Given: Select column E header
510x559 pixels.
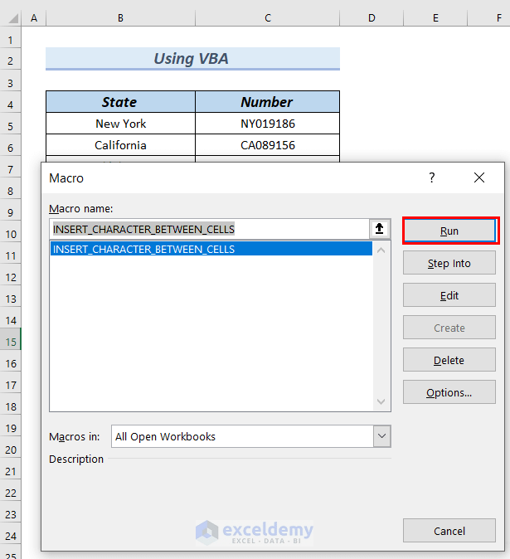Looking at the screenshot, I should 435,17.
